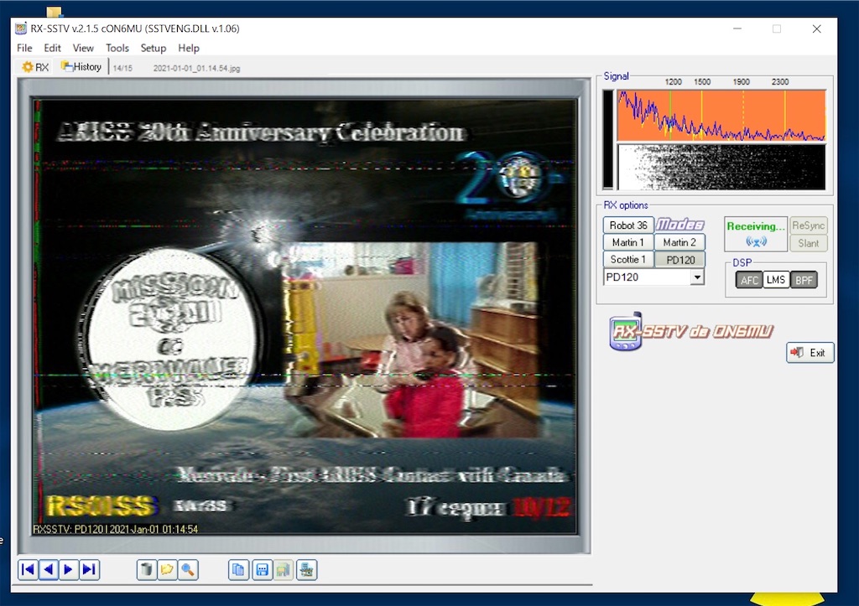Screen dimensions: 859x606
Task: Click the orange signal spectrum display
Action: [721, 116]
